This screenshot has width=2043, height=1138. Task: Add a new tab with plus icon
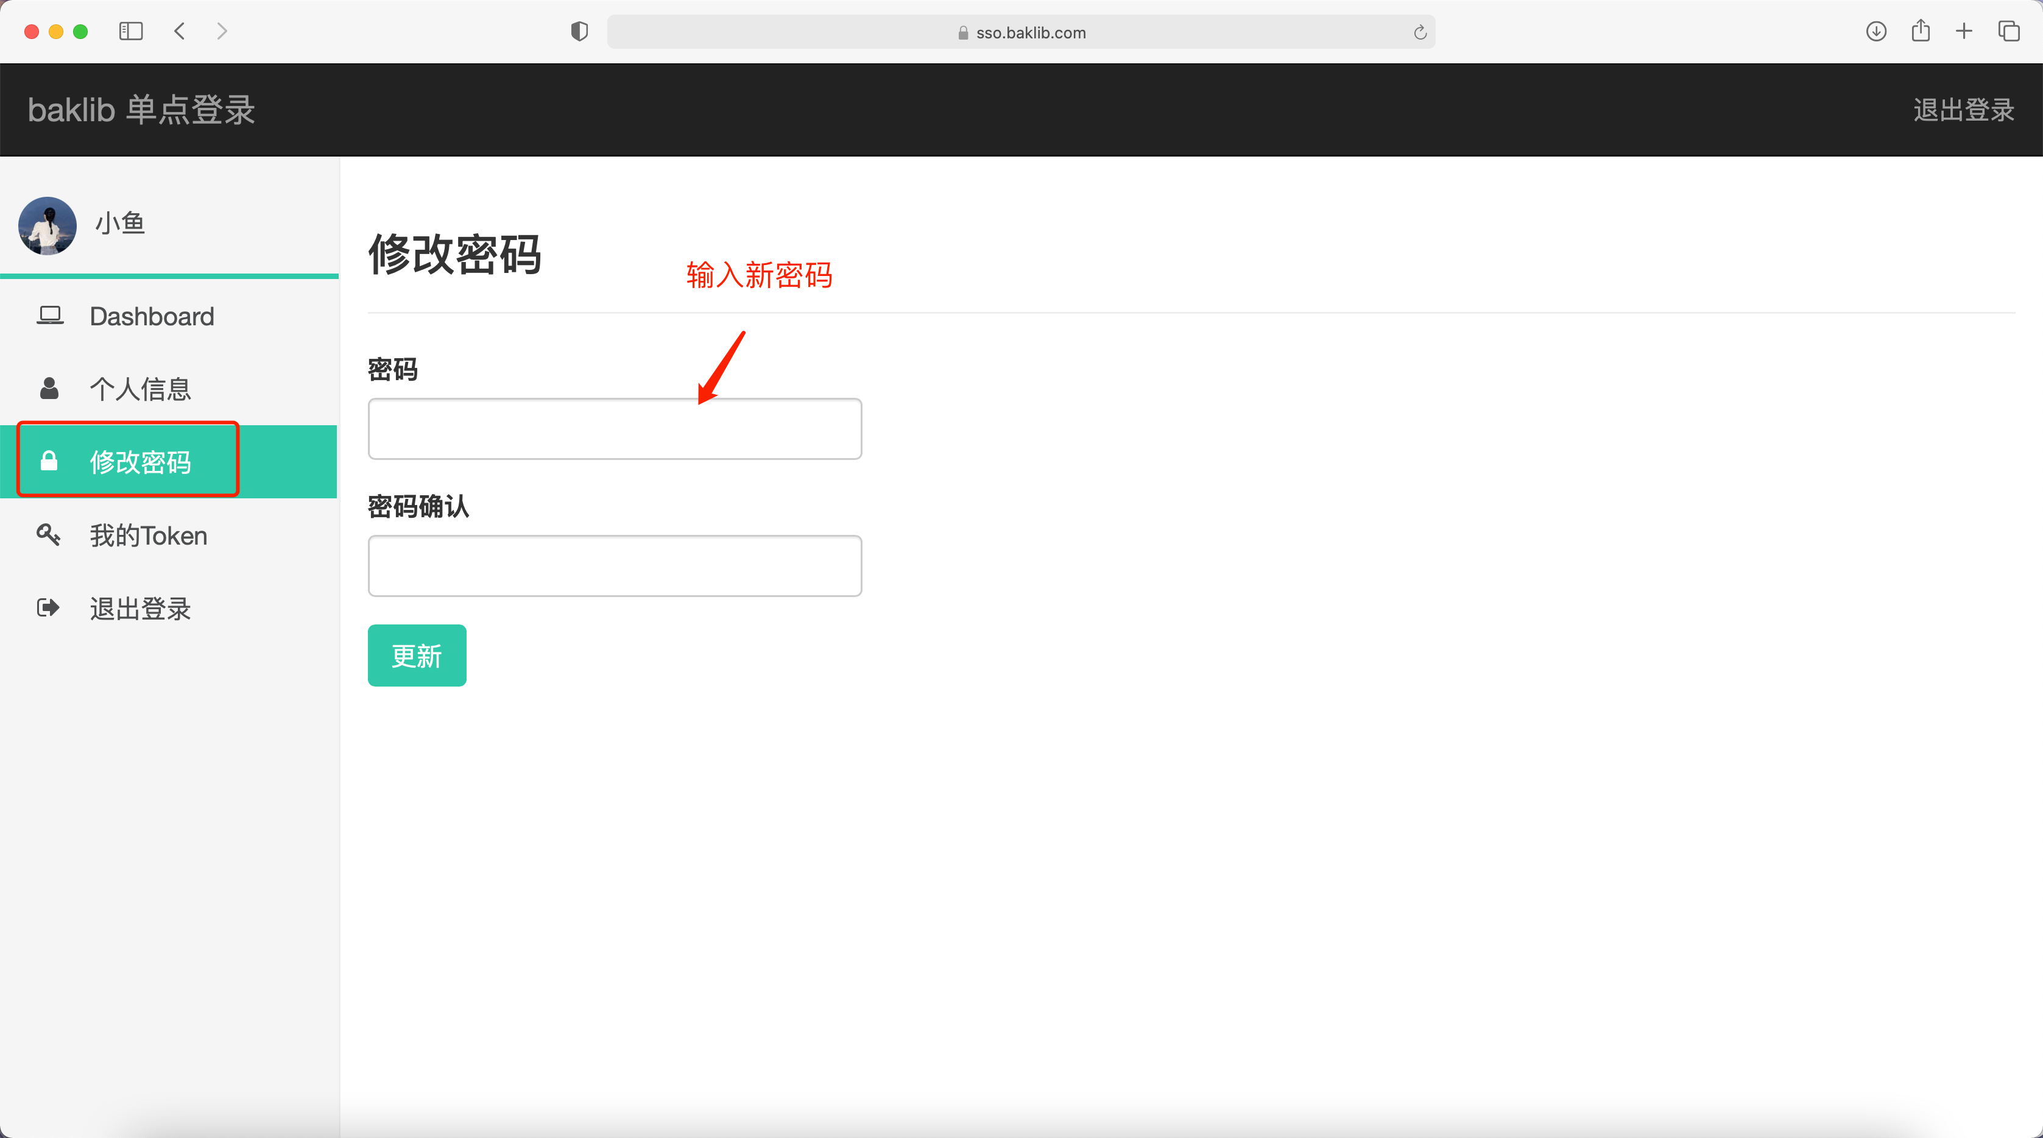(x=1964, y=32)
